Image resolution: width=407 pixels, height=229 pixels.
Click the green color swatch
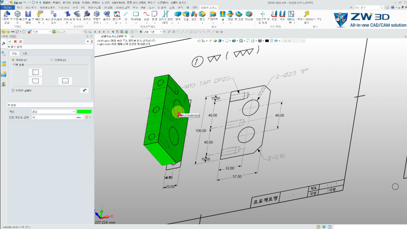click(x=84, y=112)
